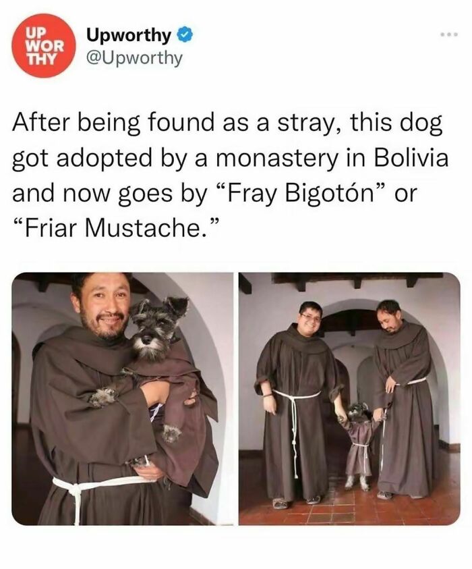472x569 pixels.
Task: Open the three-dot more options menu
Action: click(x=449, y=34)
